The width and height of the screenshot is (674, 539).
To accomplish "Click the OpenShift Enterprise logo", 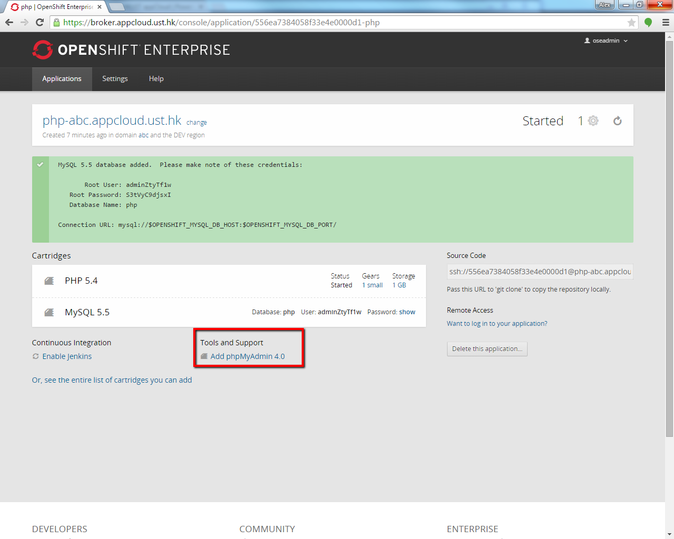I will click(131, 50).
